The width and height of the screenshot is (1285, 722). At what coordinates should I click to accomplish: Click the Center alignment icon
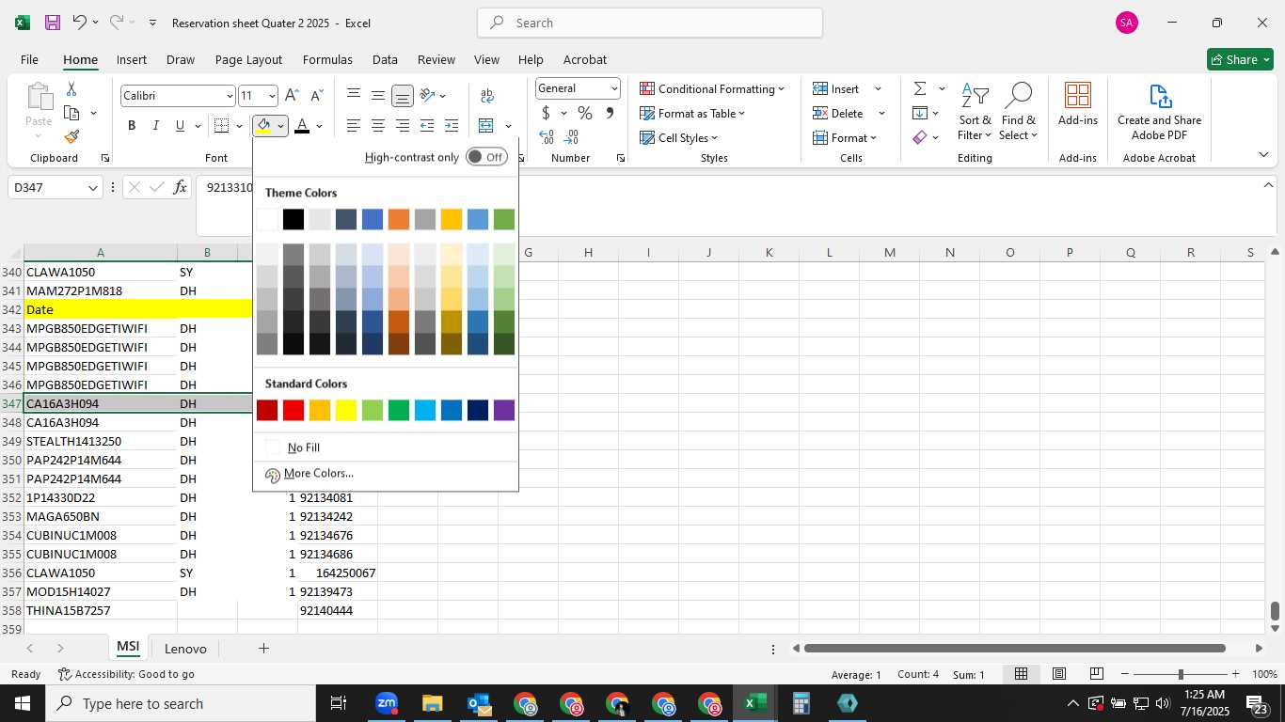(378, 126)
